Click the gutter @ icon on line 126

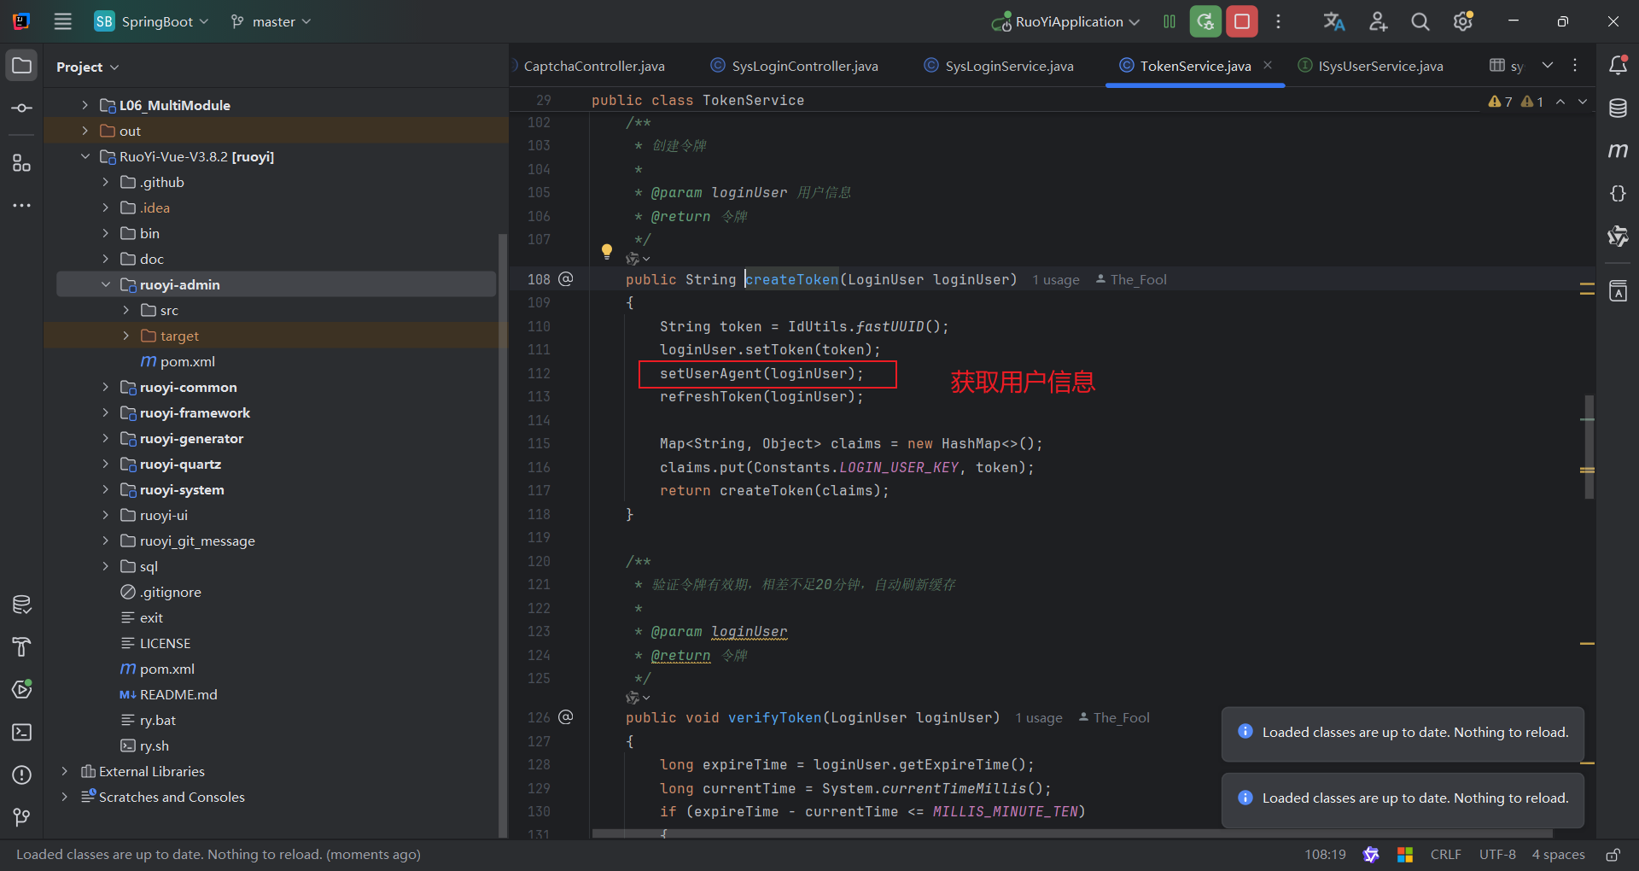click(566, 716)
